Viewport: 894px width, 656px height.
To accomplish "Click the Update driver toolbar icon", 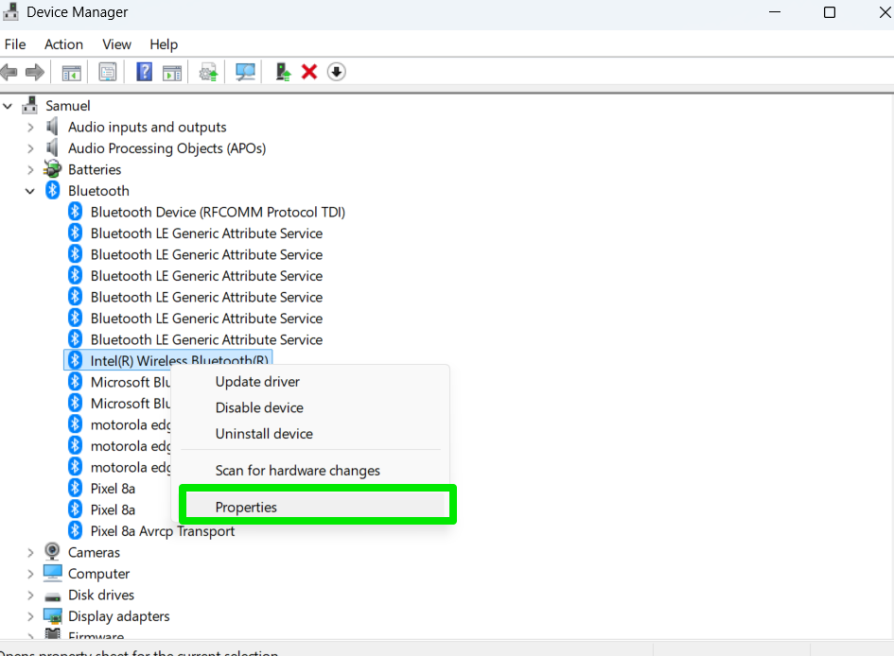I will coord(209,73).
